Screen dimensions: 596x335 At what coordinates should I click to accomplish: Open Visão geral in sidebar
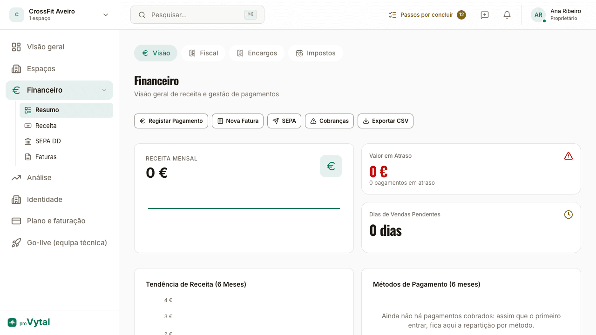[60, 47]
